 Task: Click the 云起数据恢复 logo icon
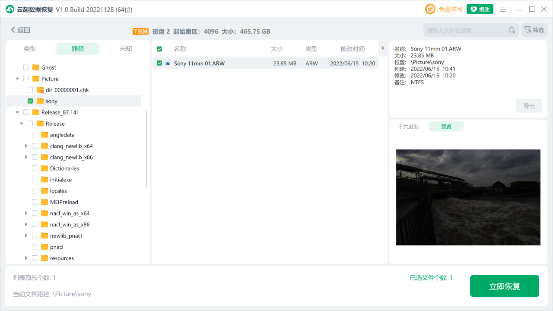point(10,9)
